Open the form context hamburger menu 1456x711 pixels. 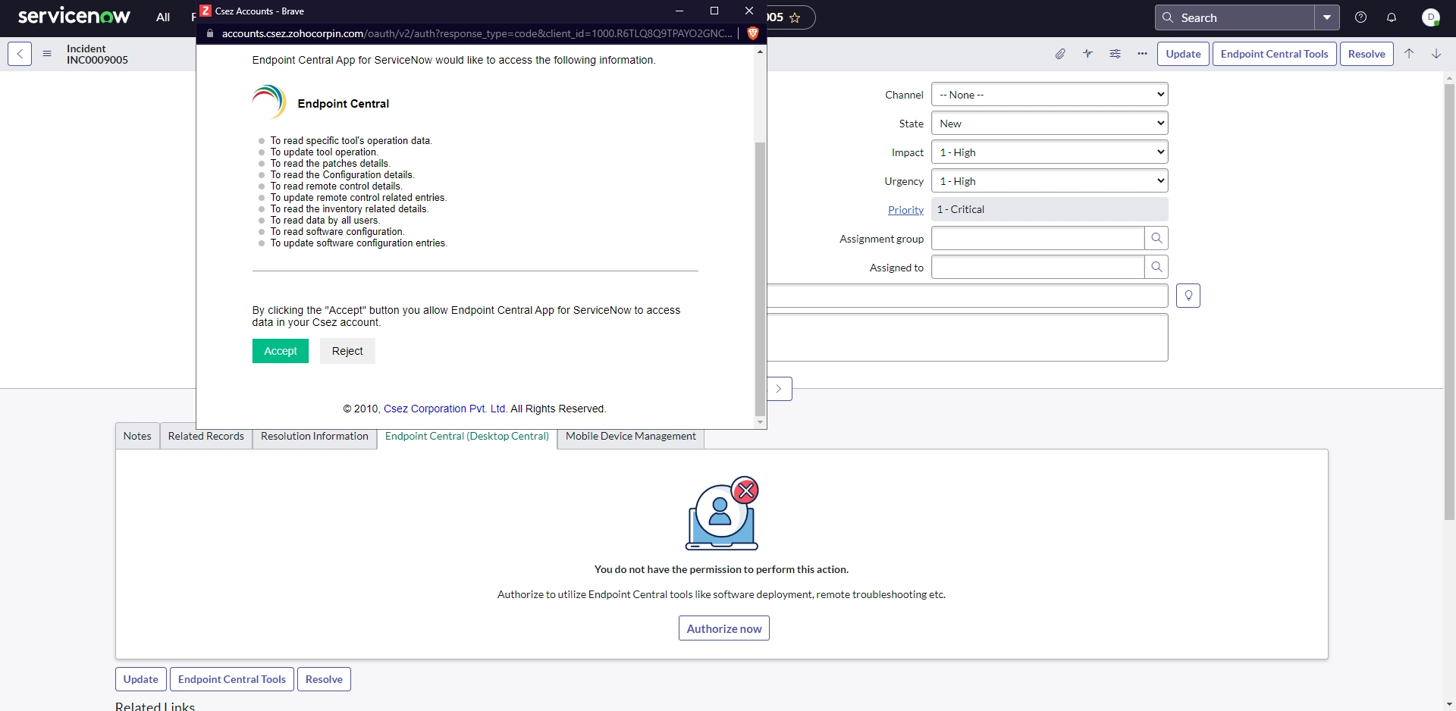47,54
